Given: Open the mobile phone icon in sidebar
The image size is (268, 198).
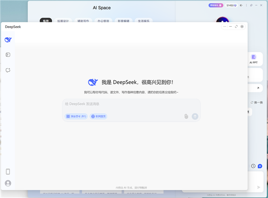Looking at the screenshot, I should (8, 172).
